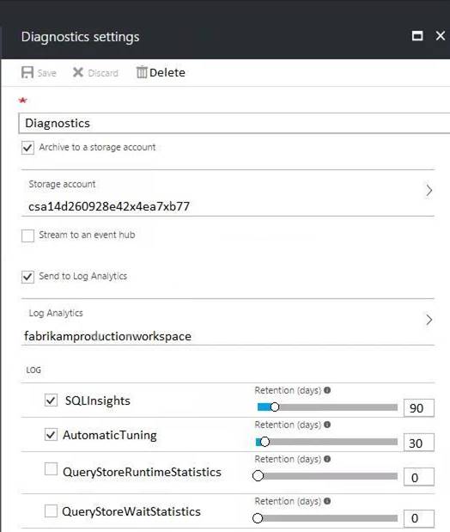The width and height of the screenshot is (450, 532).
Task: Enable QueryStoreRuntimeStatistics log checkbox
Action: click(x=51, y=469)
